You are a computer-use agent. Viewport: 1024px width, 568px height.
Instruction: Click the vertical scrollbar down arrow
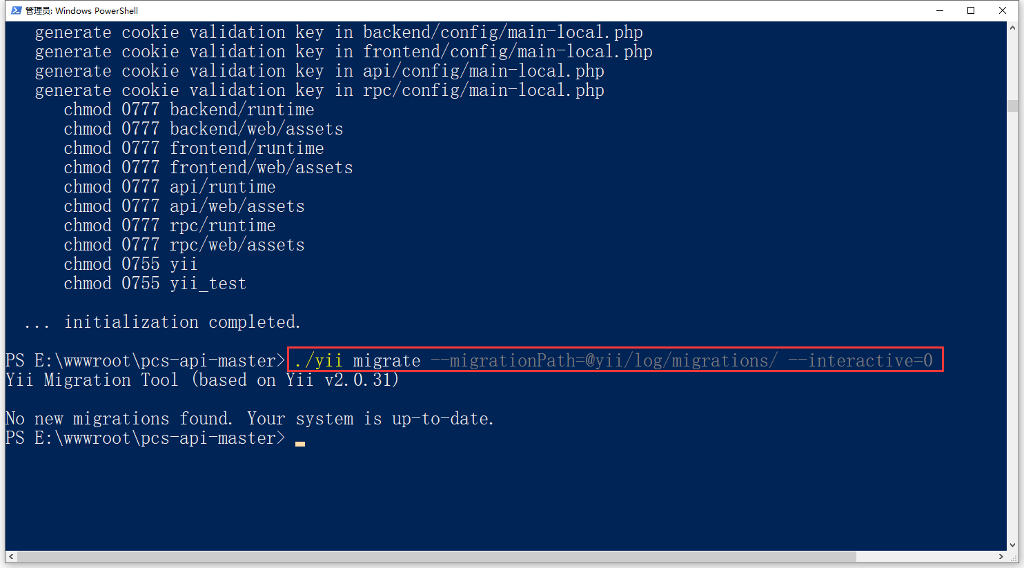(x=1012, y=545)
